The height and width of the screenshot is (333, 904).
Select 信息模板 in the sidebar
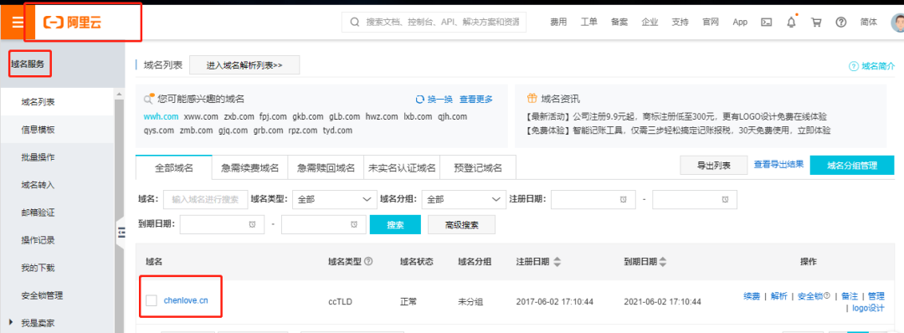click(58, 130)
